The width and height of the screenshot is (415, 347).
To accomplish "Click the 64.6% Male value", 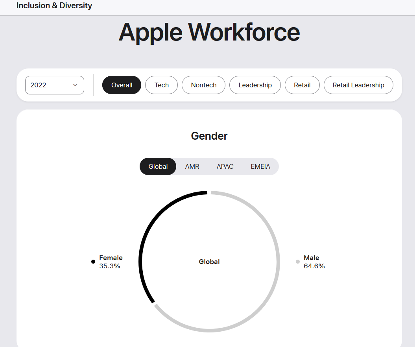I will pos(314,266).
